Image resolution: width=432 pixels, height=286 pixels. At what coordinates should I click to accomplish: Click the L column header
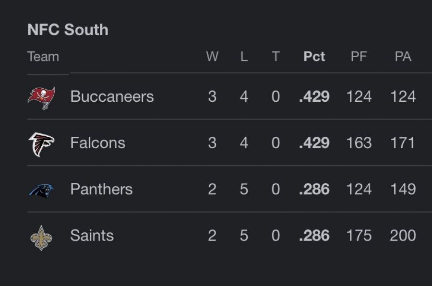244,57
